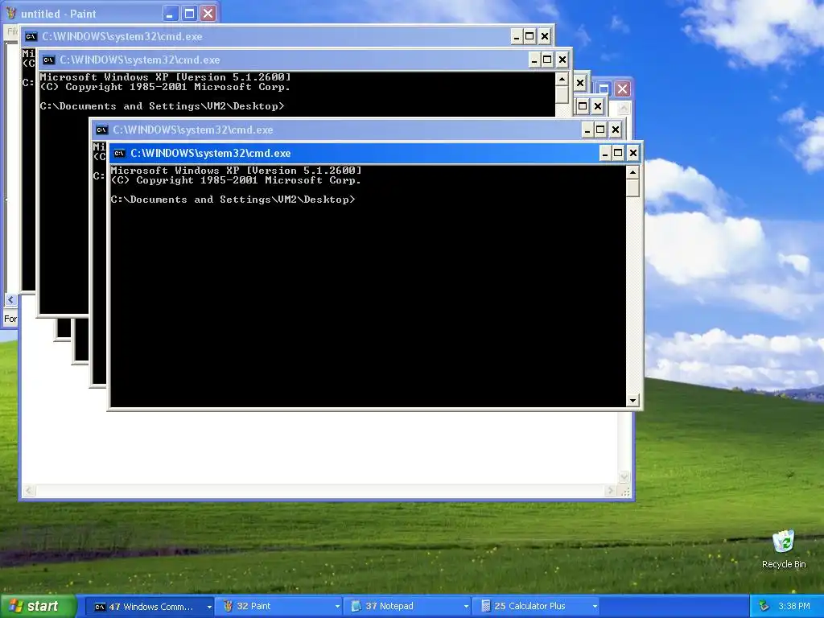
Task: Click the 'Microsoft Windows XP [Version 5.1.2600]' line in the active cmd window
Action: (237, 171)
